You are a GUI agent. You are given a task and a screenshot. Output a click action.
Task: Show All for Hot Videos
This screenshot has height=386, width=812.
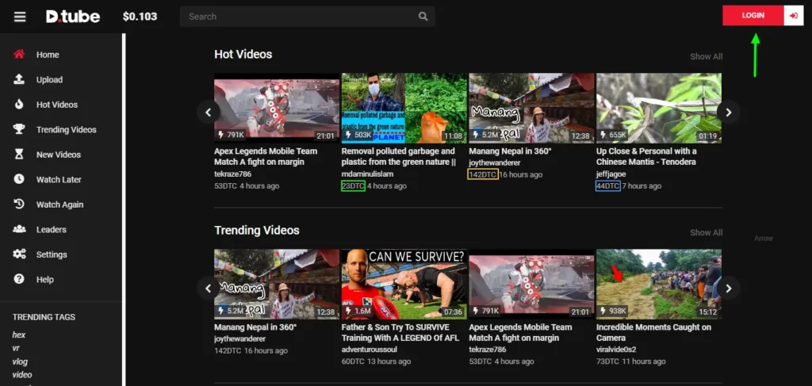pos(706,56)
